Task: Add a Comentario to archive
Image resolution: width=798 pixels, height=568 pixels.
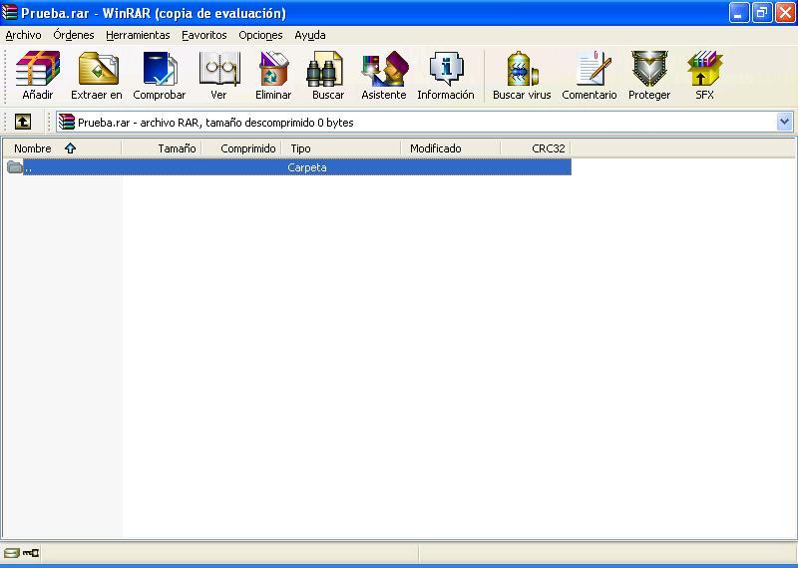Action: coord(590,76)
